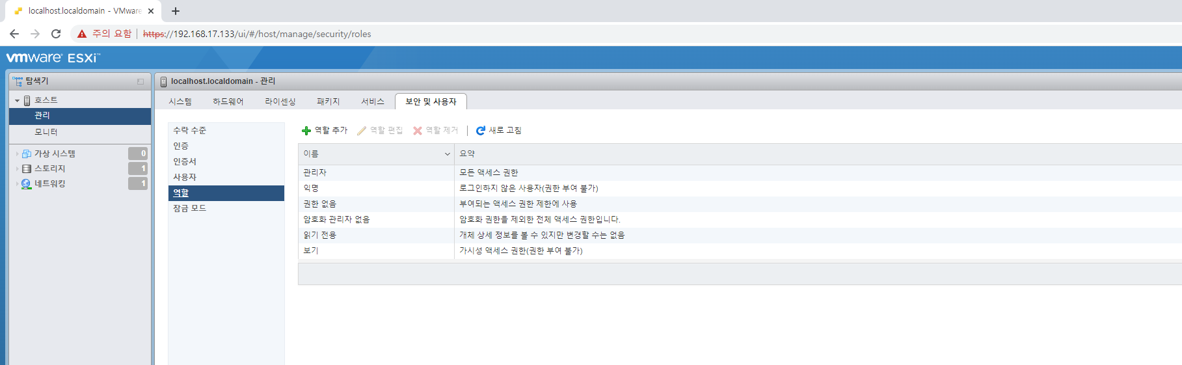The image size is (1182, 365).
Task: Click the blue refresh icon in toolbar
Action: [x=481, y=131]
